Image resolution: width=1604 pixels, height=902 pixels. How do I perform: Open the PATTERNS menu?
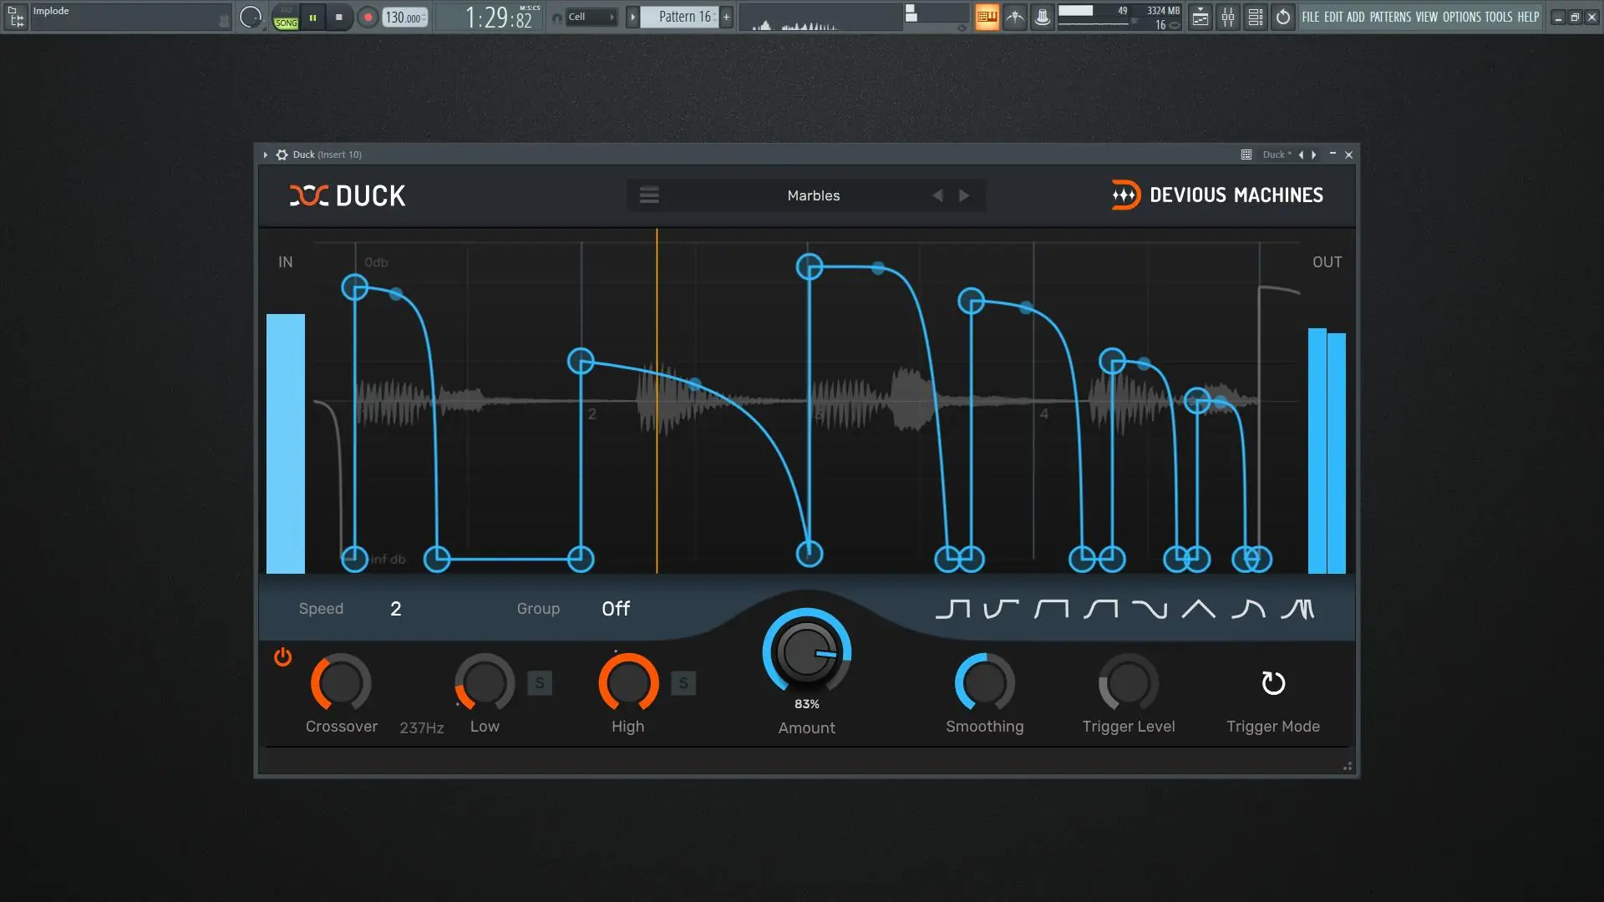(1390, 17)
